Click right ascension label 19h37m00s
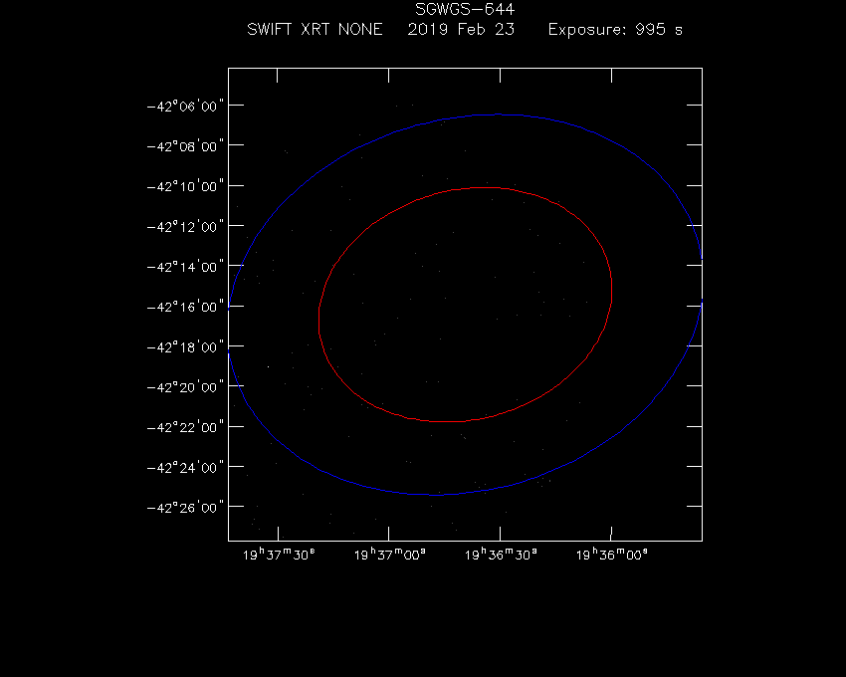The width and height of the screenshot is (846, 677). pos(389,555)
